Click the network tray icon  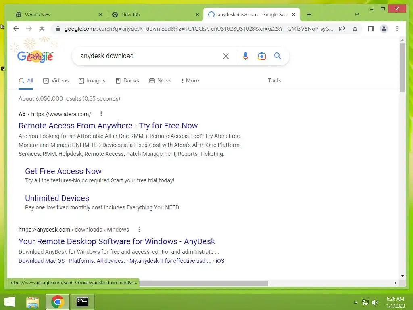tap(365, 302)
